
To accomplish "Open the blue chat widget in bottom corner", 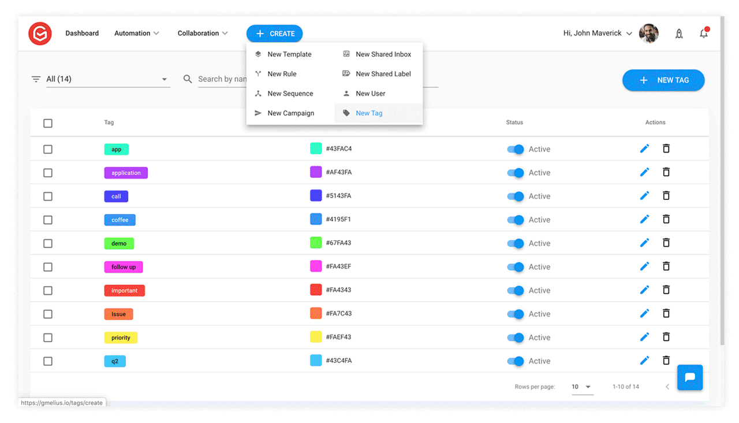I will pos(690,377).
